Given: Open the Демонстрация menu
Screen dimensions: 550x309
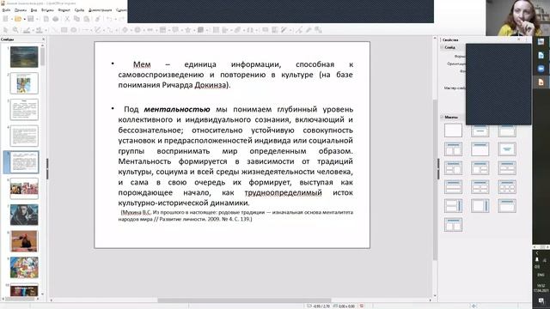Looking at the screenshot, I should pyautogui.click(x=100, y=10).
